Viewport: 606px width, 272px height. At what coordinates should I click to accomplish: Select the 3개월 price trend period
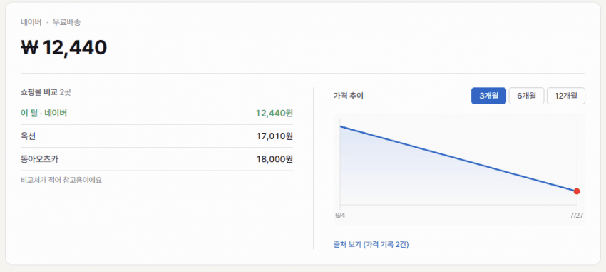488,96
